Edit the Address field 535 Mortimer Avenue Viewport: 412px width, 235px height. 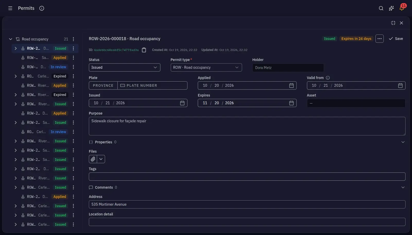click(247, 204)
